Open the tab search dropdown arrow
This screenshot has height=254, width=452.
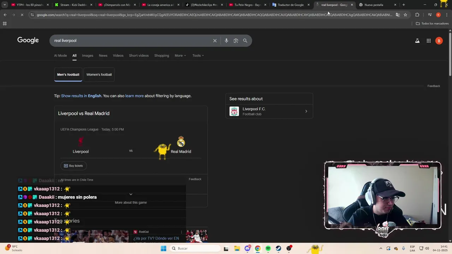click(x=5, y=5)
